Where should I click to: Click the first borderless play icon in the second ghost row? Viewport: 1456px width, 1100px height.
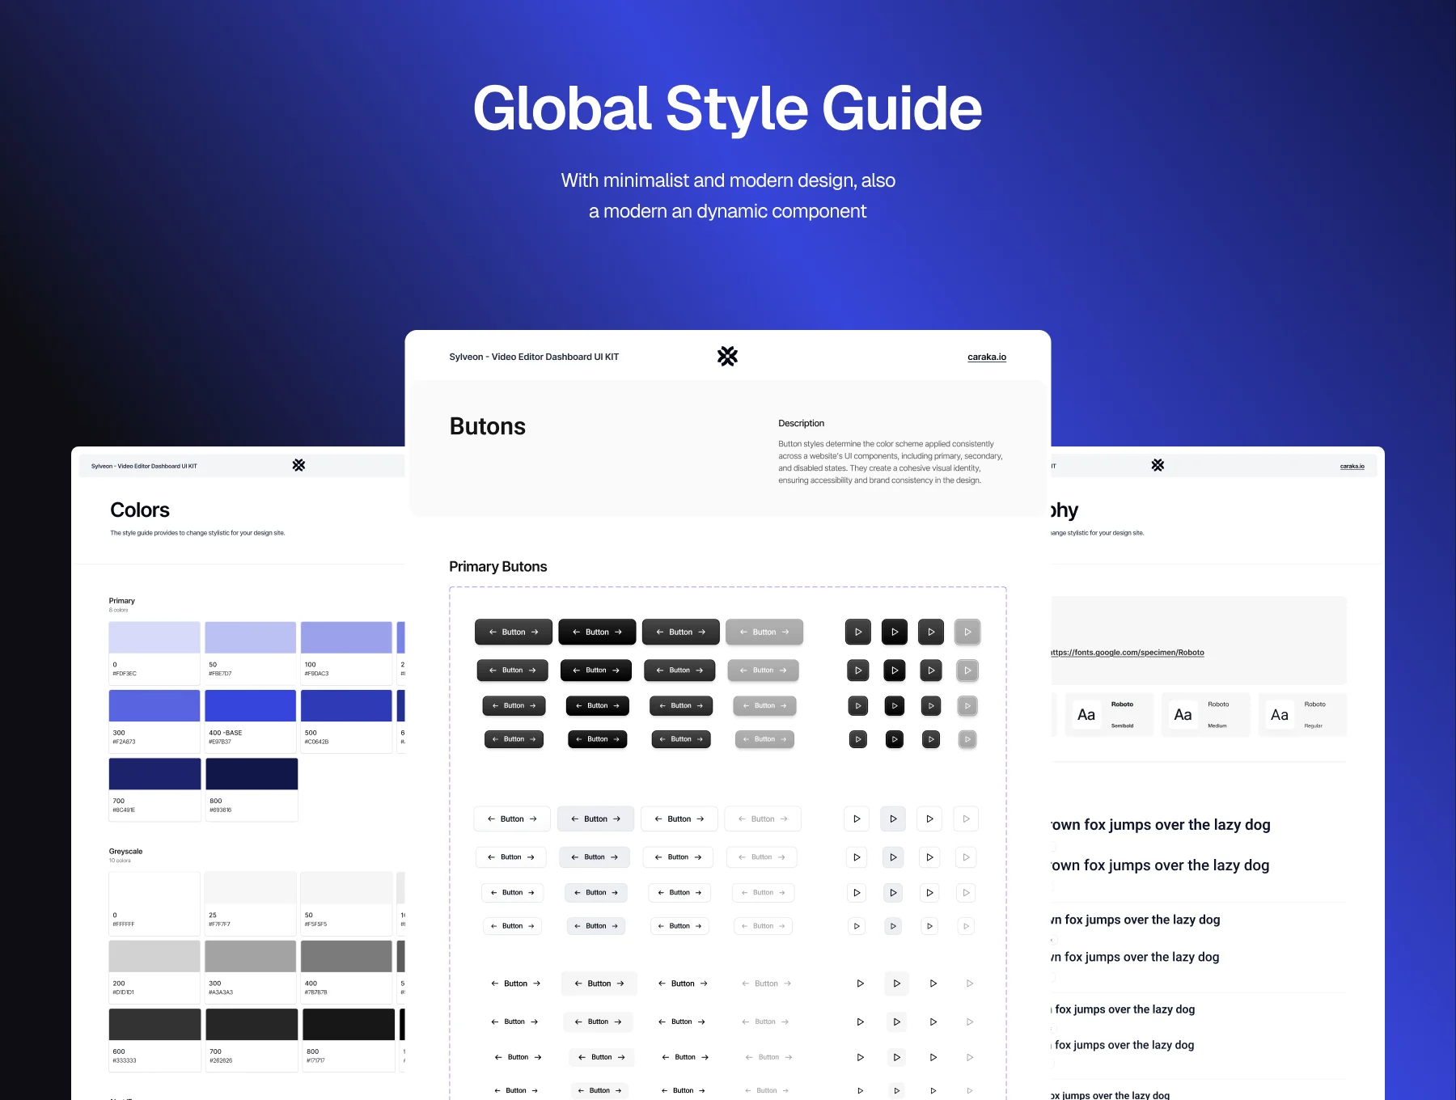point(860,1022)
